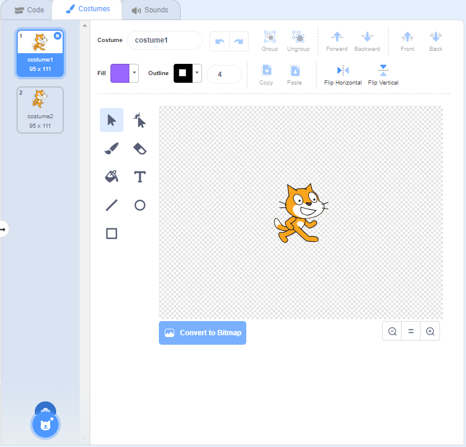This screenshot has height=447, width=466.
Task: Redo the costume edit
Action: tap(239, 41)
